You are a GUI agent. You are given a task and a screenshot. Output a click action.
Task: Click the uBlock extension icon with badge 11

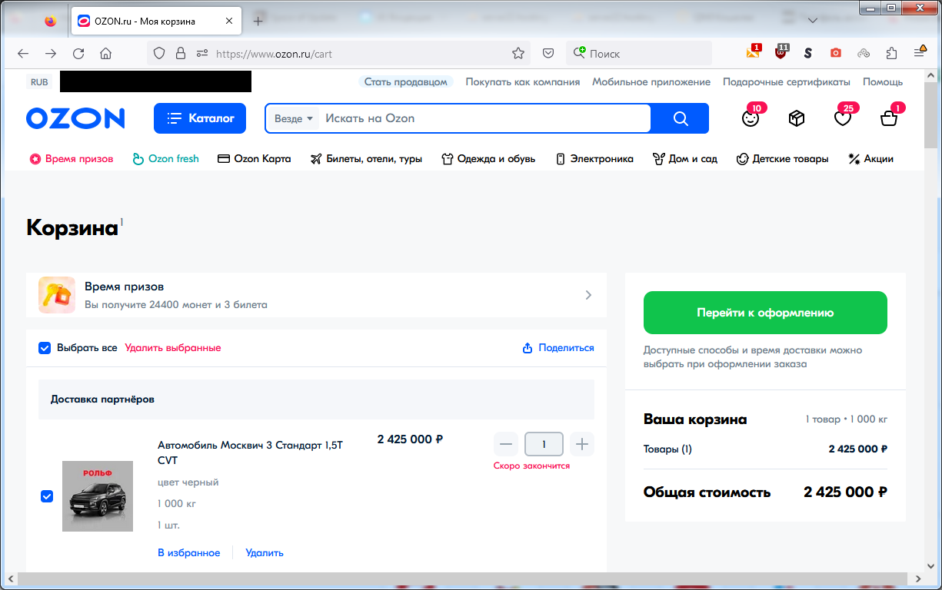point(781,52)
